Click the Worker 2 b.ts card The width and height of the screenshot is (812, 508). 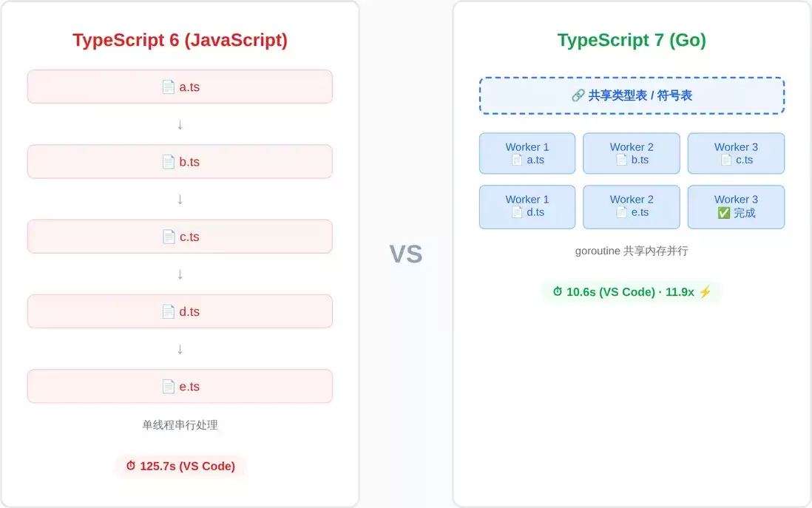(x=632, y=153)
